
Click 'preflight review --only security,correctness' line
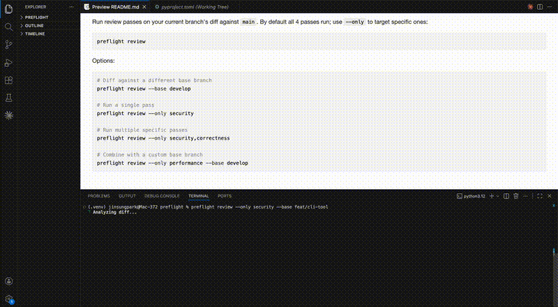click(x=163, y=138)
